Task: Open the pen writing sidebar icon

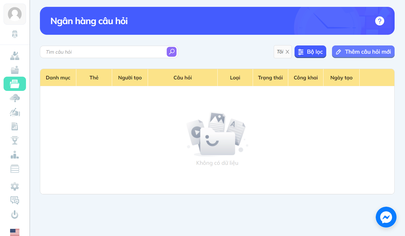Action: point(15,112)
